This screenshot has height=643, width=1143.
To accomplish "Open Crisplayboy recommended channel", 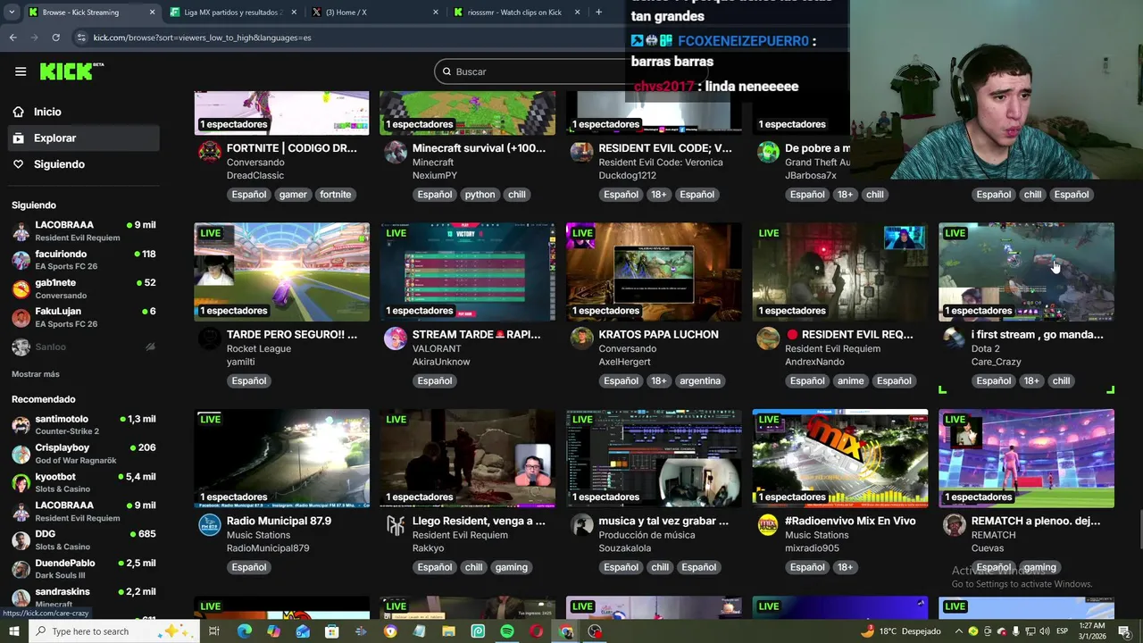I will click(x=83, y=454).
